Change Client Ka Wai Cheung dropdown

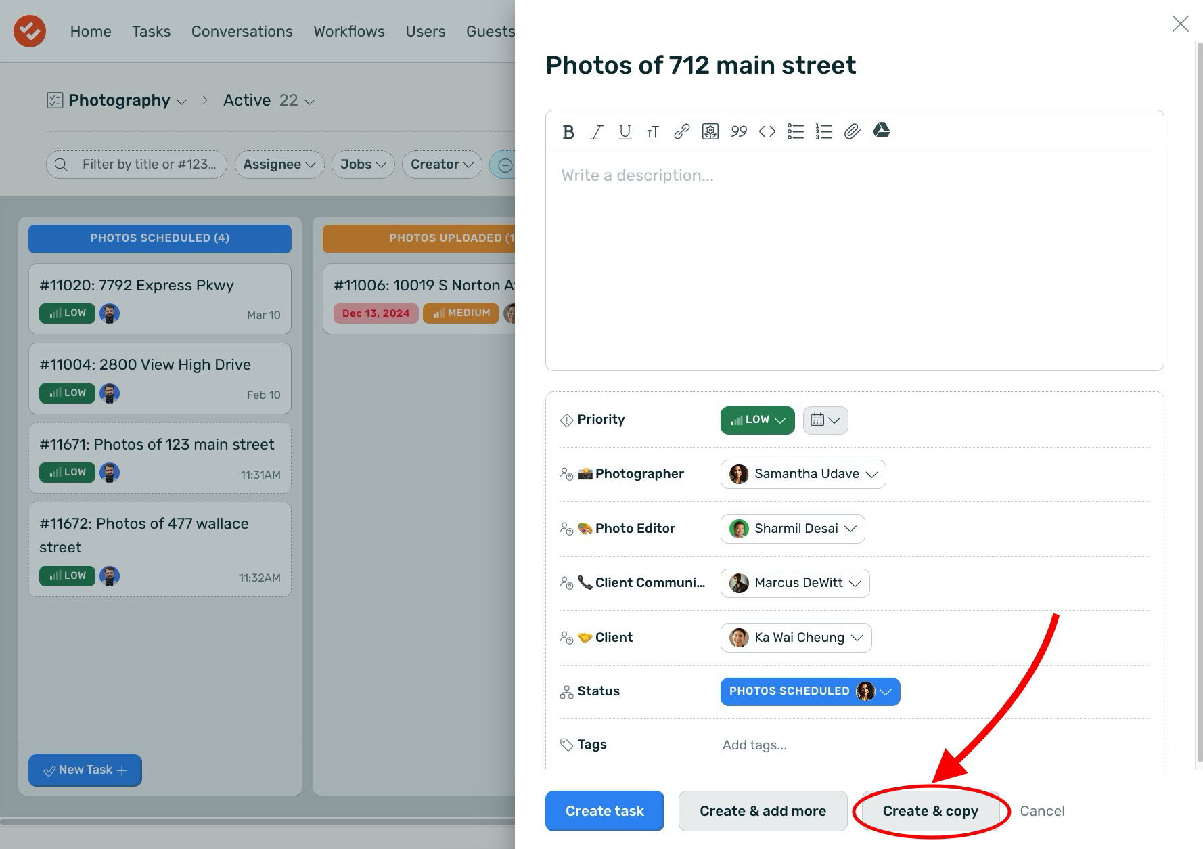tap(796, 638)
